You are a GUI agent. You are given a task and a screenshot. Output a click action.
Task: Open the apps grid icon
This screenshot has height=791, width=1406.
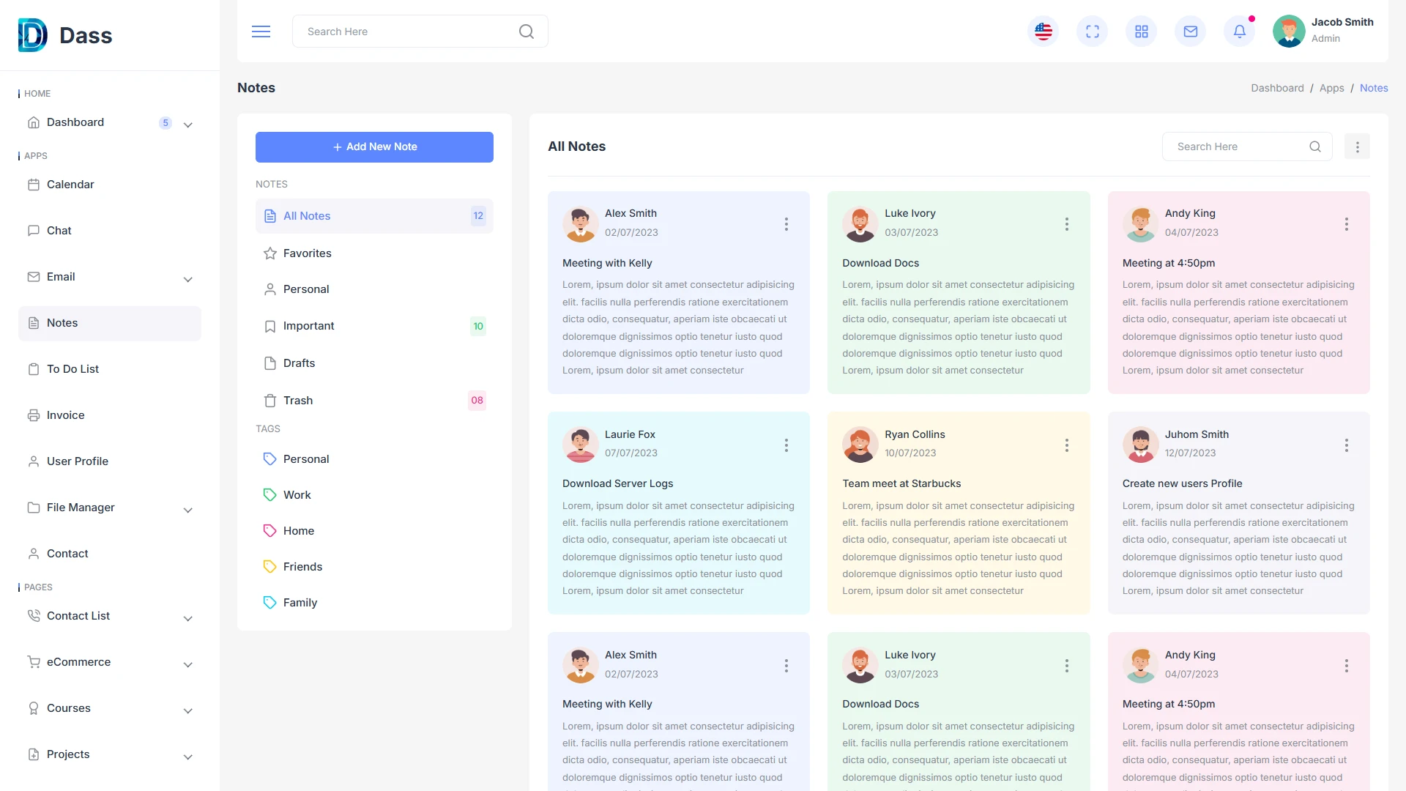coord(1142,31)
